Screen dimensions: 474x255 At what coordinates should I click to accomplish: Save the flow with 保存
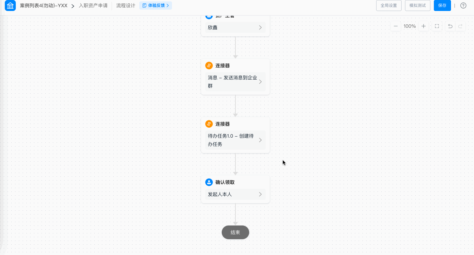(442, 5)
